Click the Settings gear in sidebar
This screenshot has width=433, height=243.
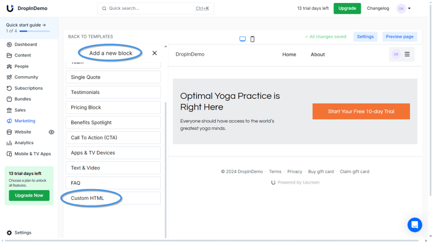[9, 232]
